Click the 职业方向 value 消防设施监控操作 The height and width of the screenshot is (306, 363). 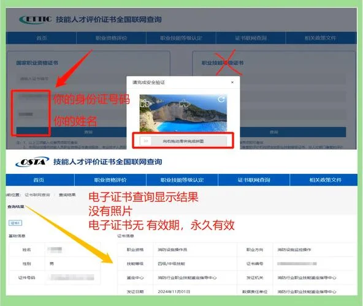coord(294,250)
